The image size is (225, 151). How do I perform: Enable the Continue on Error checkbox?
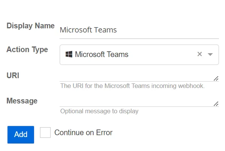point(45,133)
